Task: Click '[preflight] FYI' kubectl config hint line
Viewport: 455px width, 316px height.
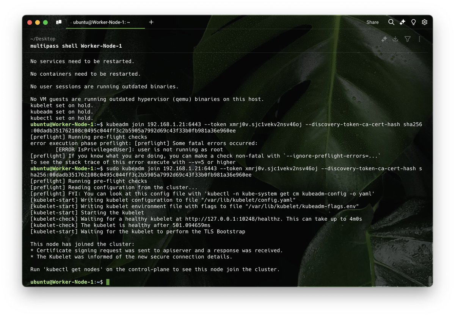Action: (202, 194)
